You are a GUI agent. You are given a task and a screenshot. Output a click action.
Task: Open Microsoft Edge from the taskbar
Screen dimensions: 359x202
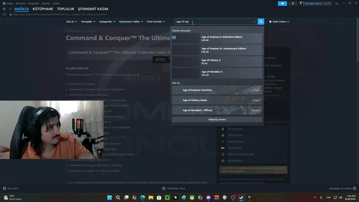(x=142, y=198)
